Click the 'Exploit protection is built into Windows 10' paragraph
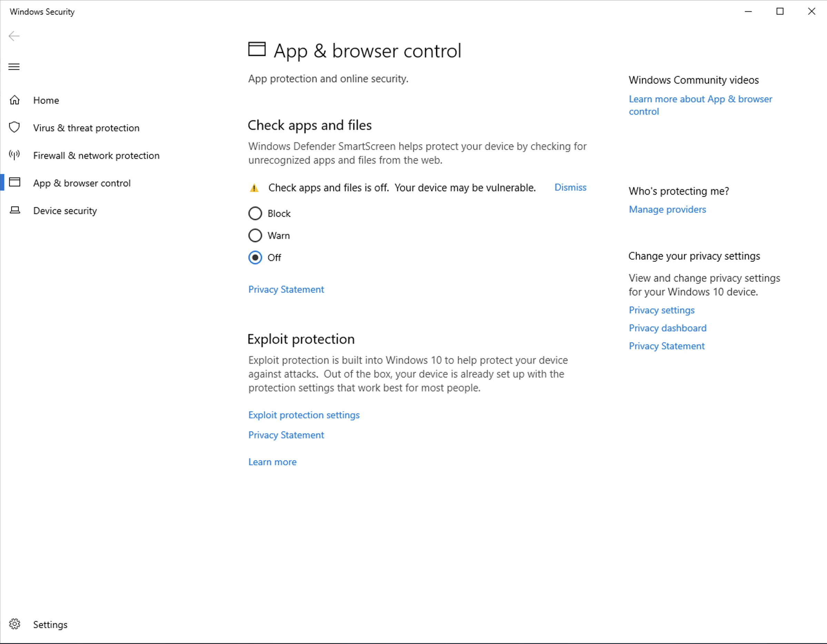The image size is (827, 644). (408, 374)
